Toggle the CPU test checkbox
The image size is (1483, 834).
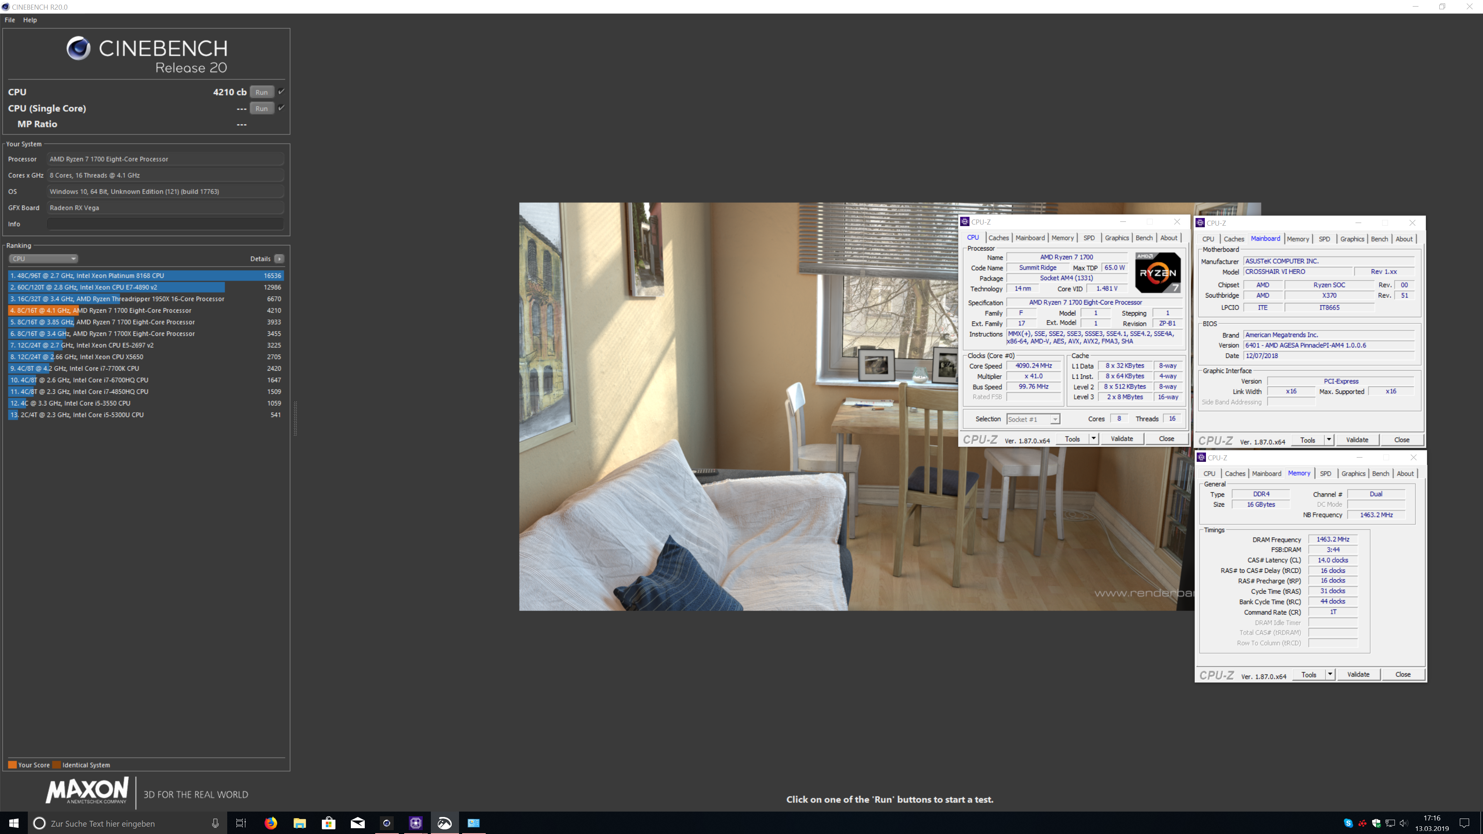[282, 92]
